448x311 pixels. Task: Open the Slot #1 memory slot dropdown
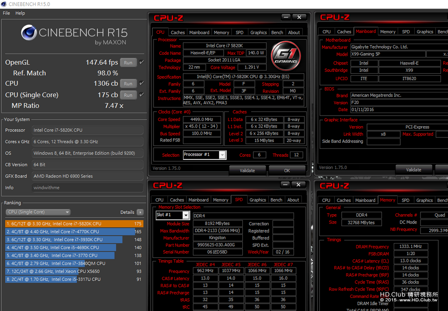172,215
